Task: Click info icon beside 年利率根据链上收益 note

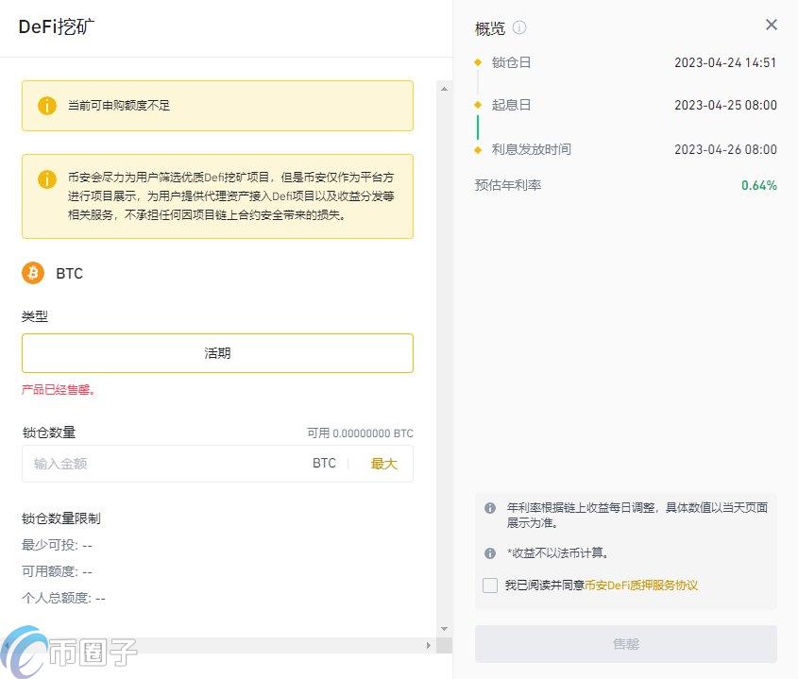Action: (x=489, y=507)
